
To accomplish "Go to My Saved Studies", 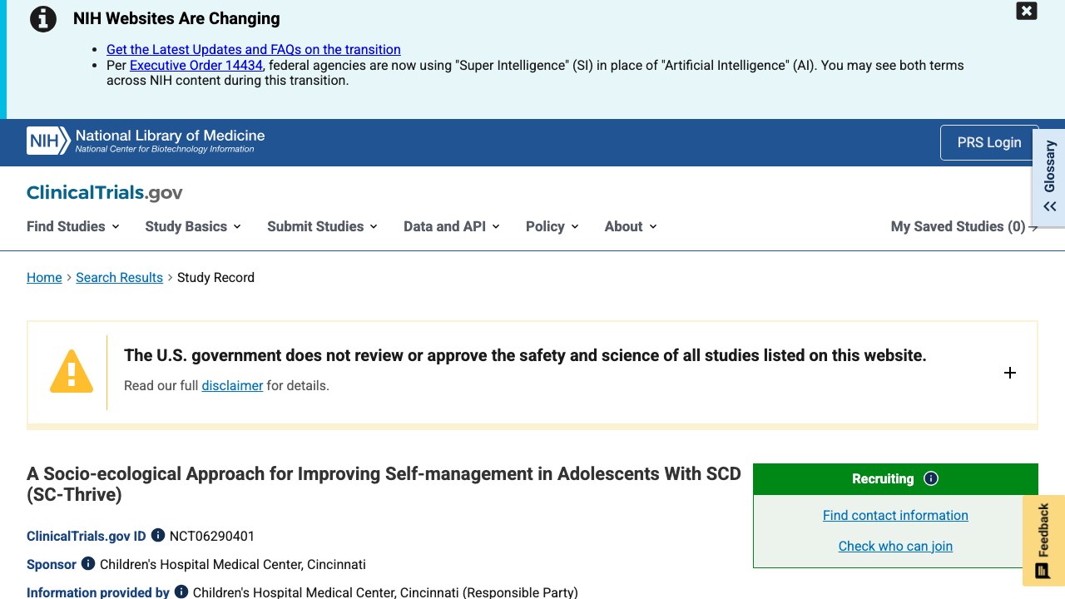I will point(964,226).
